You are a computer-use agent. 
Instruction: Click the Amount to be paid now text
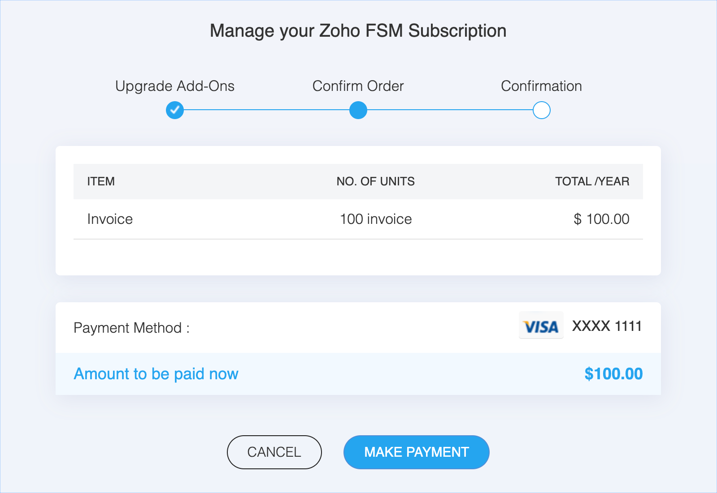tap(156, 374)
